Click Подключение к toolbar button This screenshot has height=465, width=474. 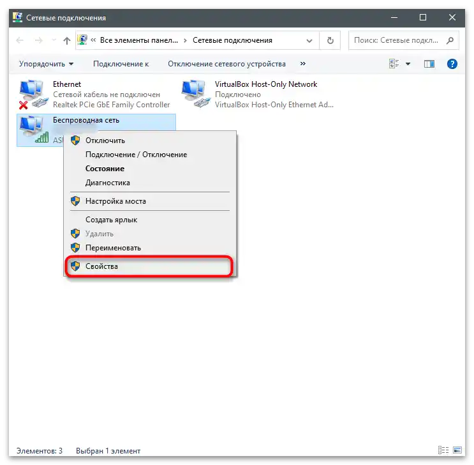click(121, 64)
